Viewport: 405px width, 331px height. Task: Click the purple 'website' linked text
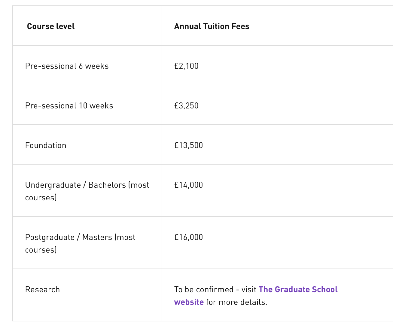(189, 302)
